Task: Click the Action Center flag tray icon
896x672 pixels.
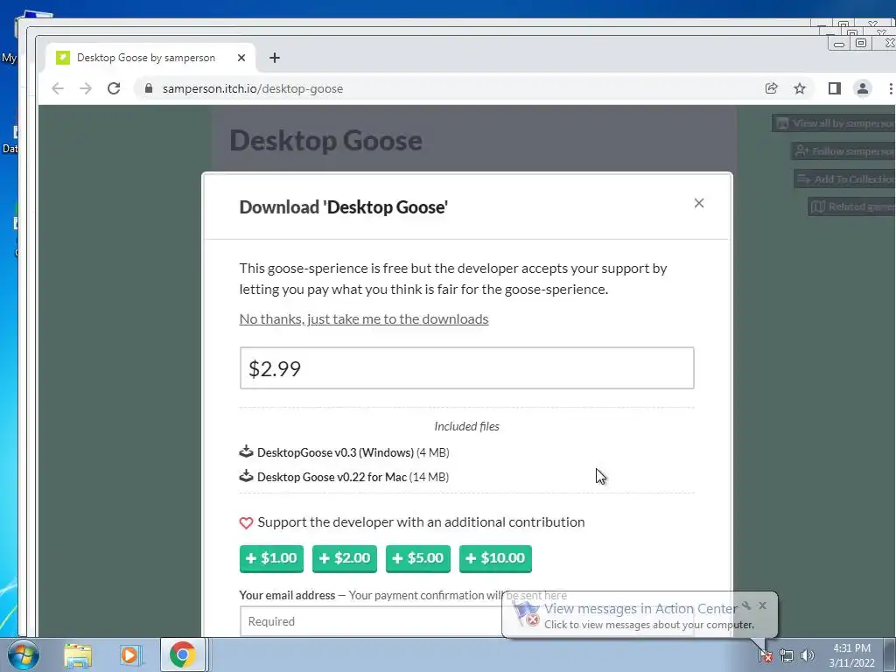Action: [766, 655]
